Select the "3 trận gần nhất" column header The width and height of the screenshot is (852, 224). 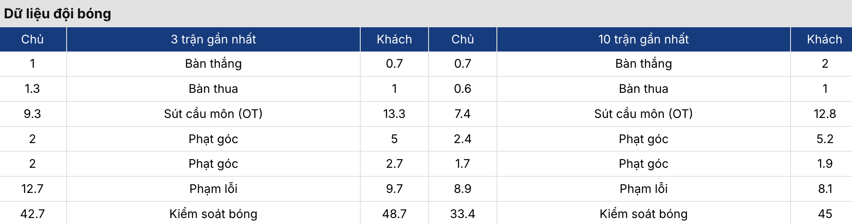213,39
